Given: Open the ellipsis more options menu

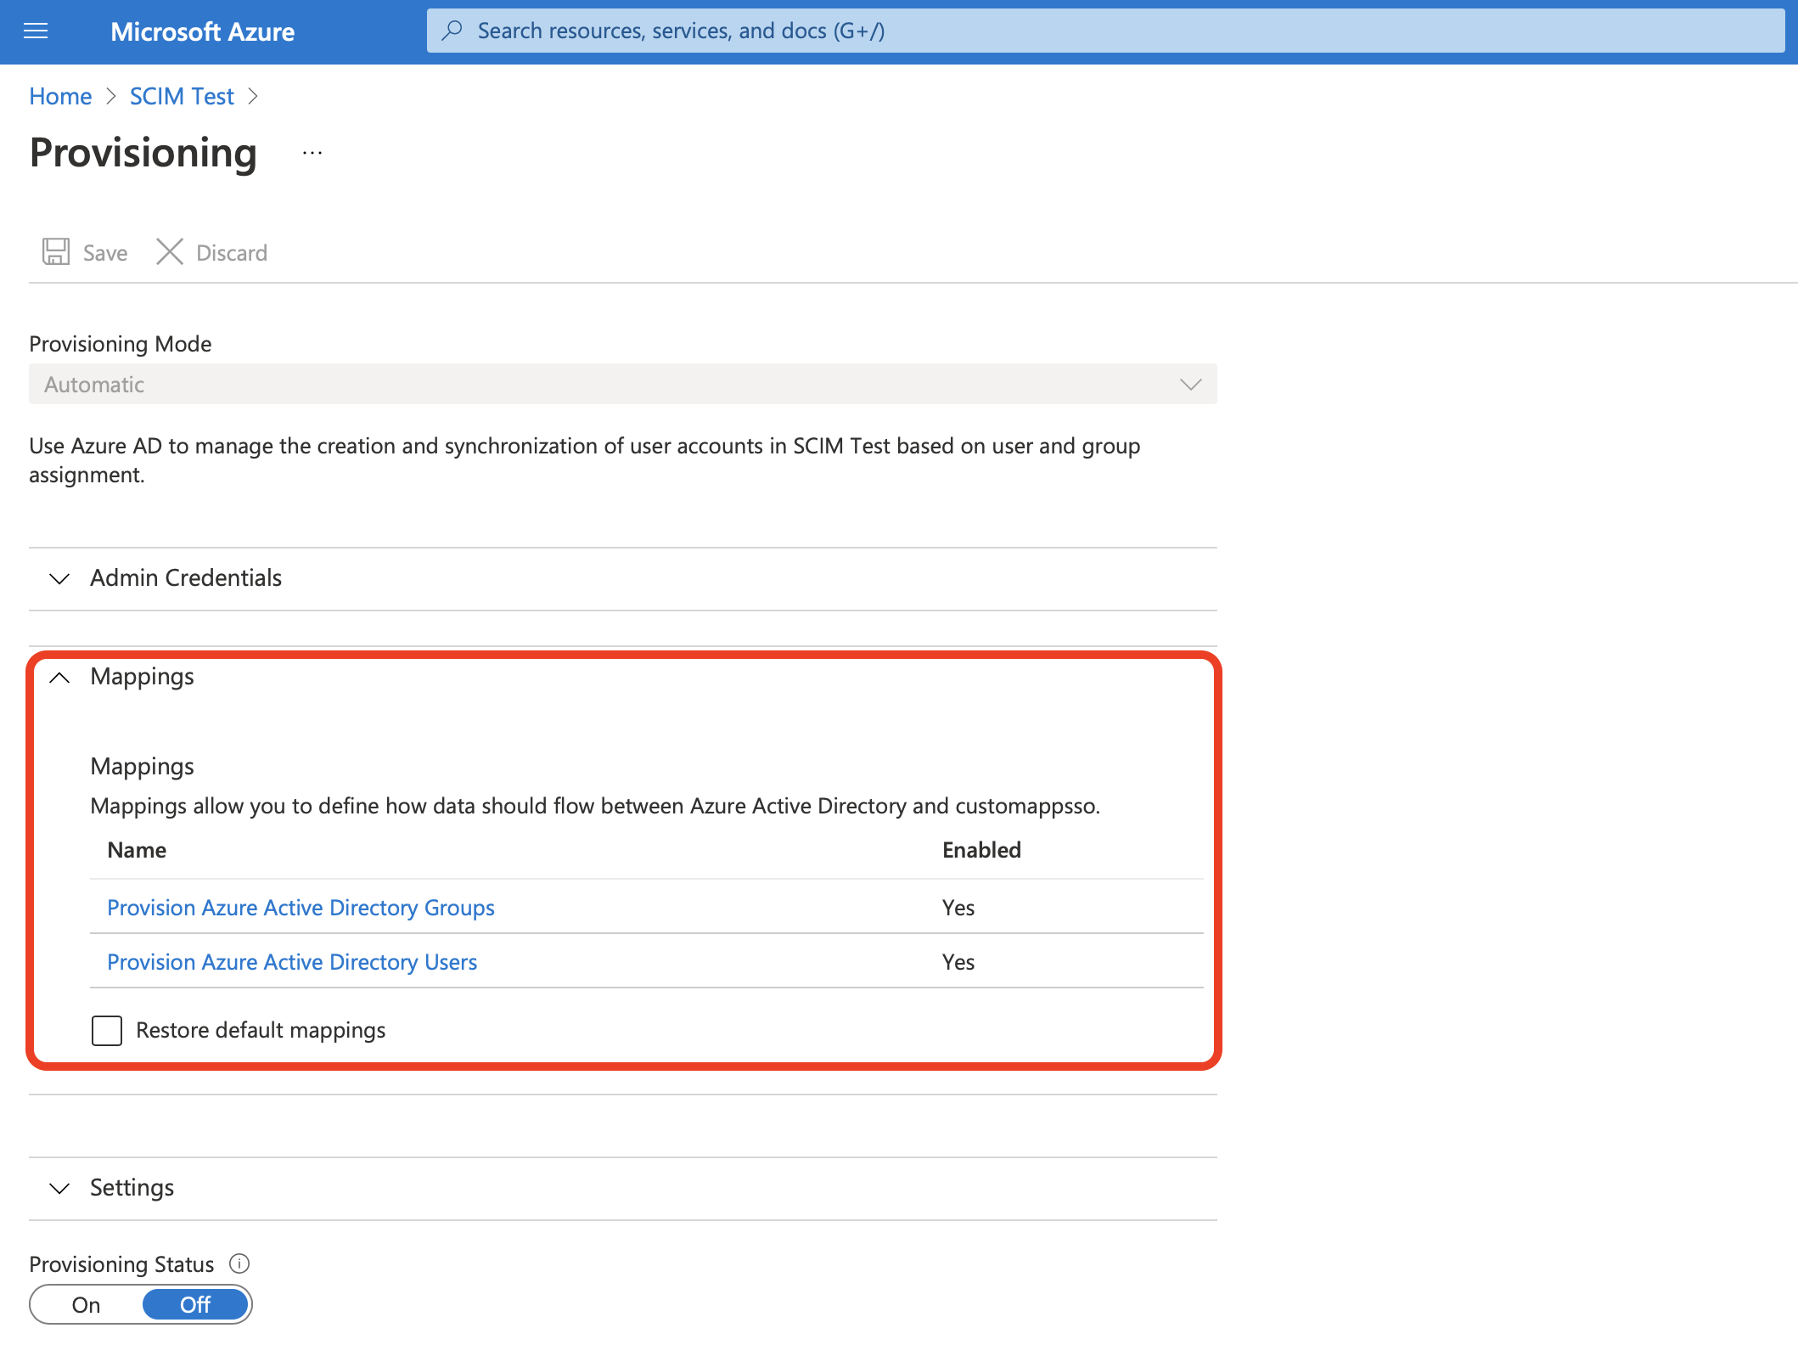Looking at the screenshot, I should 312,153.
